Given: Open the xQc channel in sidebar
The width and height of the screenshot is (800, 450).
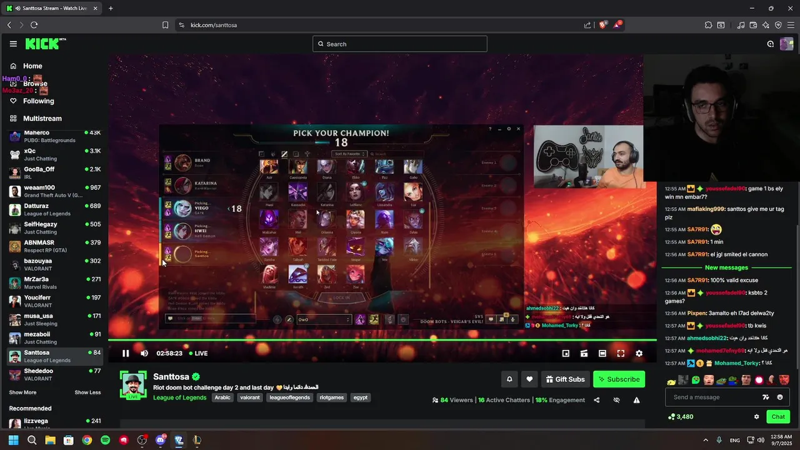Looking at the screenshot, I should pos(54,154).
